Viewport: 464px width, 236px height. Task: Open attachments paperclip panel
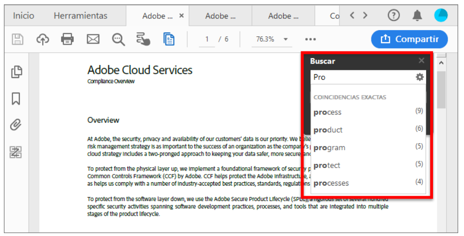pyautogui.click(x=16, y=125)
